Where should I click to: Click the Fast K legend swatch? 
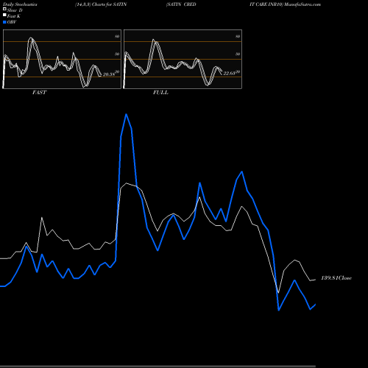4,15
